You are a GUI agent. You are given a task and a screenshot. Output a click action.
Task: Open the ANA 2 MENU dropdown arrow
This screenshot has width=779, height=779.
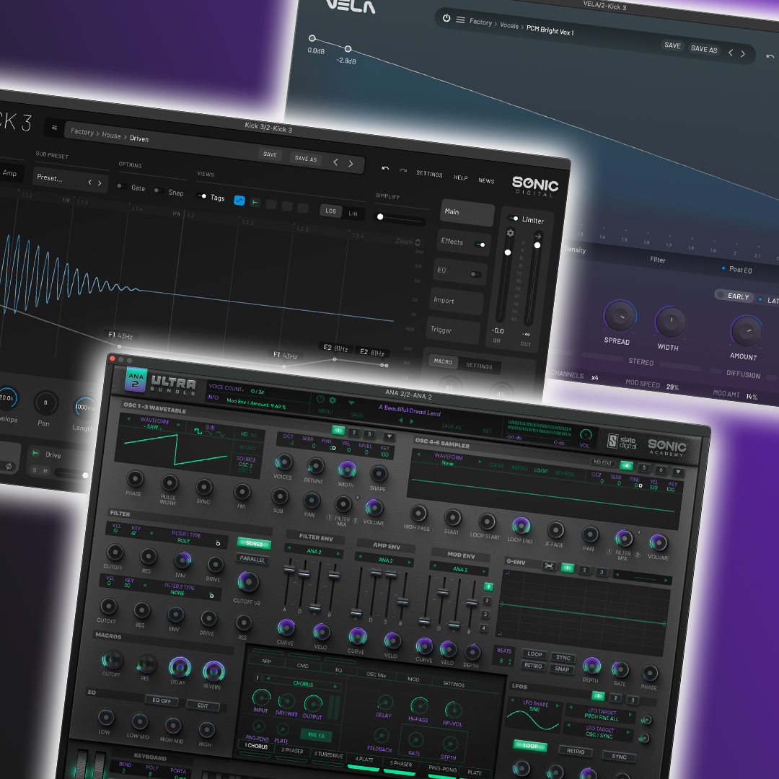coord(351,402)
